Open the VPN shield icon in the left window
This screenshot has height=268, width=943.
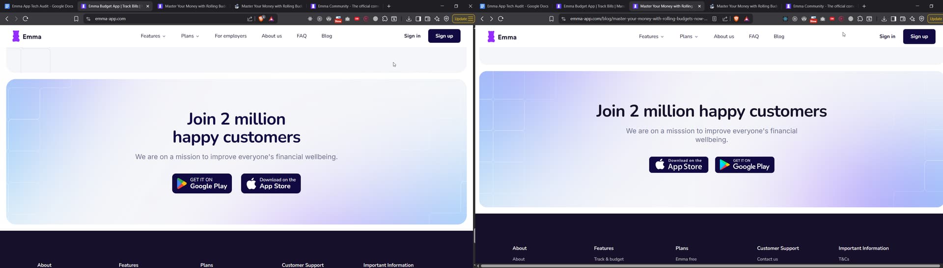[x=446, y=19]
